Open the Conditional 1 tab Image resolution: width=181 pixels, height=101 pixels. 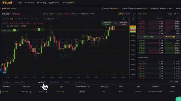(55, 82)
